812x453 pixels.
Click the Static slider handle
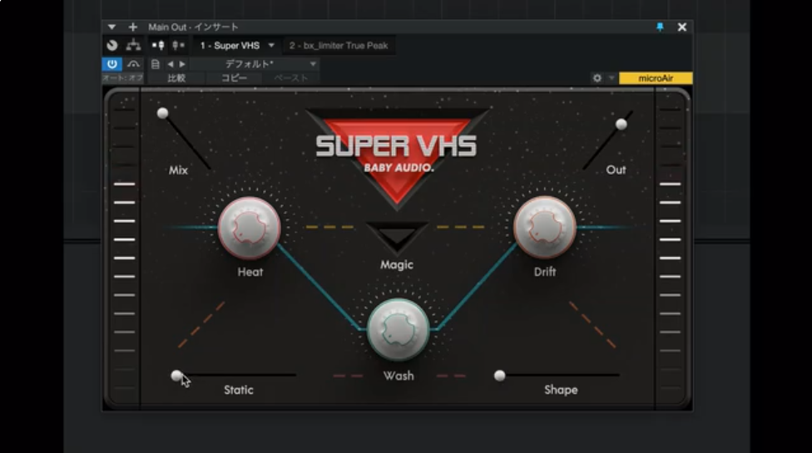click(x=176, y=376)
